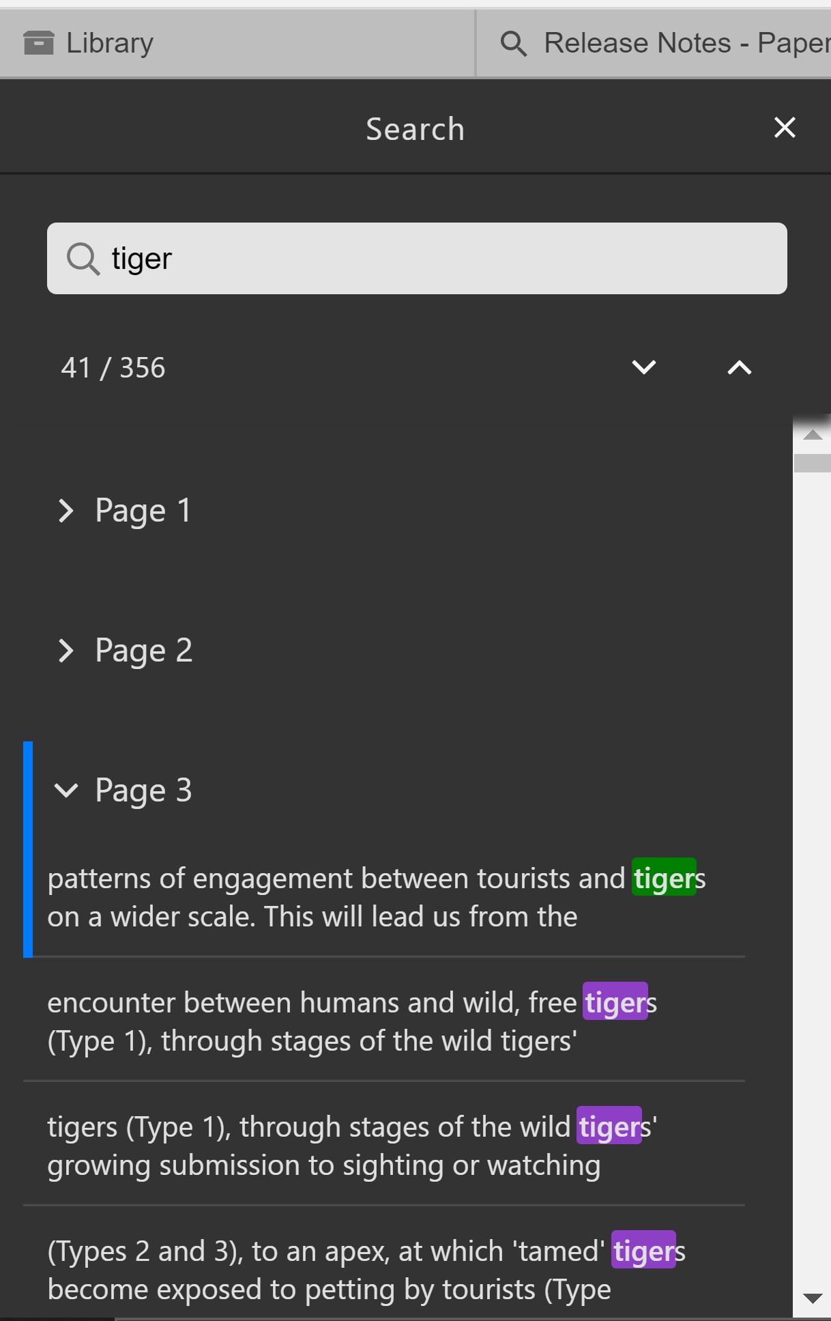Jump to next search result arrow
The width and height of the screenshot is (831, 1321).
click(x=643, y=368)
